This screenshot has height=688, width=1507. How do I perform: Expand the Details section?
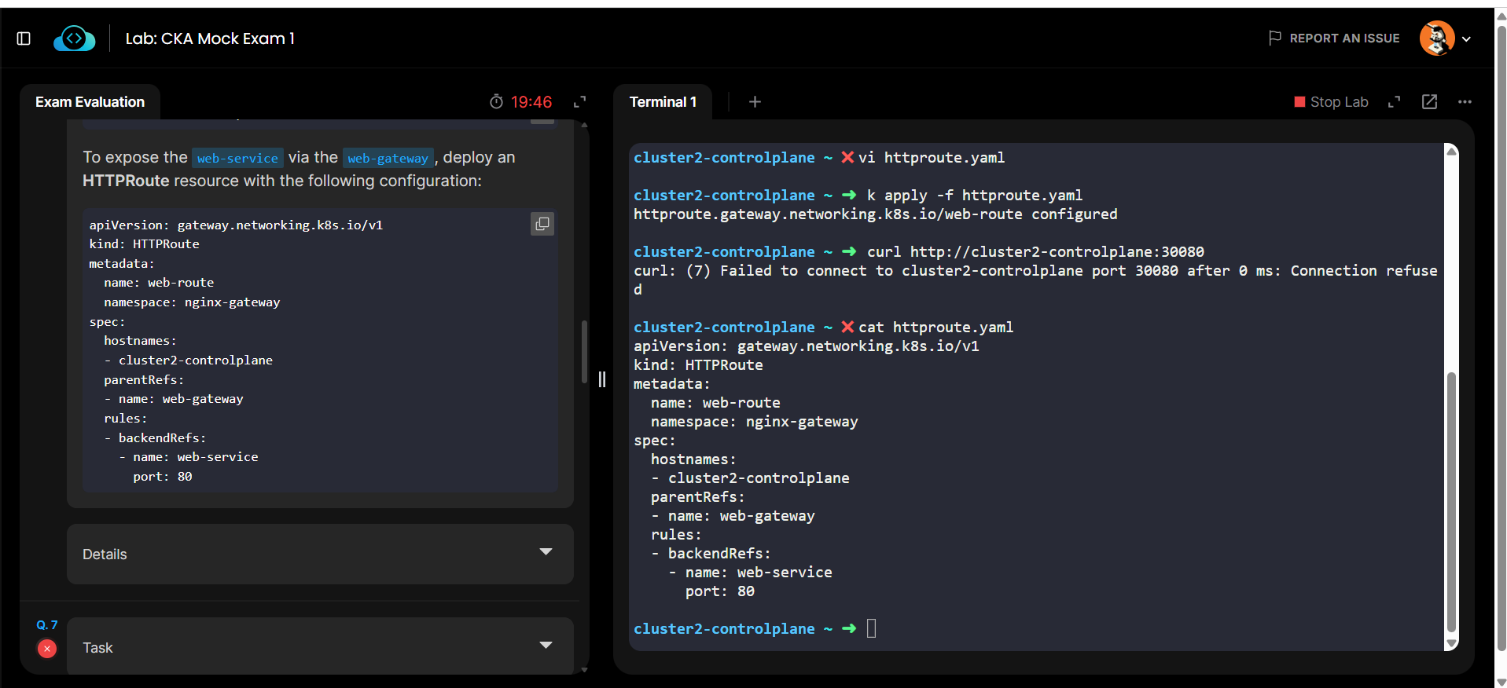click(546, 552)
